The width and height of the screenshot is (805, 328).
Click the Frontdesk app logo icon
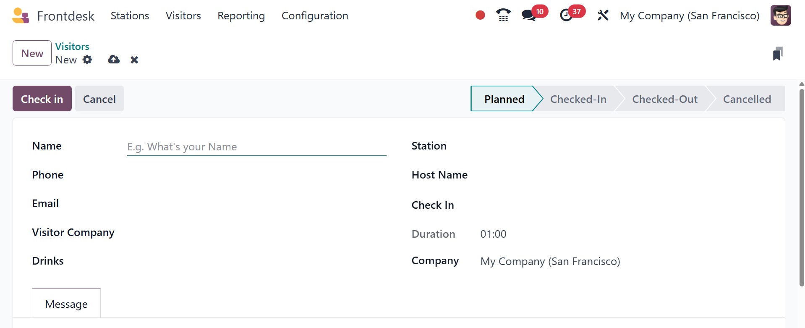click(21, 16)
